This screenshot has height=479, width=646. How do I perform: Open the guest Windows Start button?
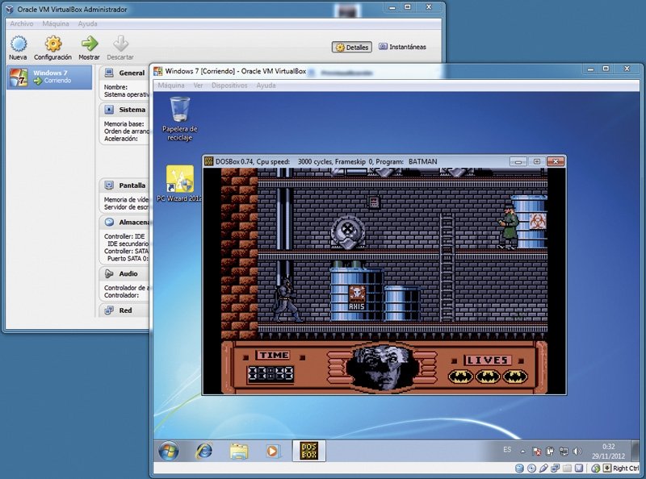[x=169, y=451]
